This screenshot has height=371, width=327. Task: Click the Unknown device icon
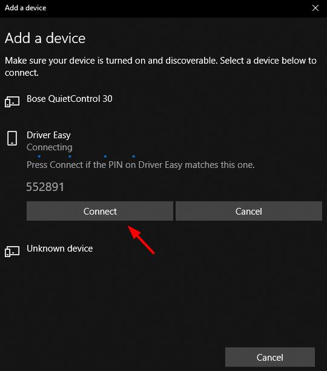tap(12, 252)
